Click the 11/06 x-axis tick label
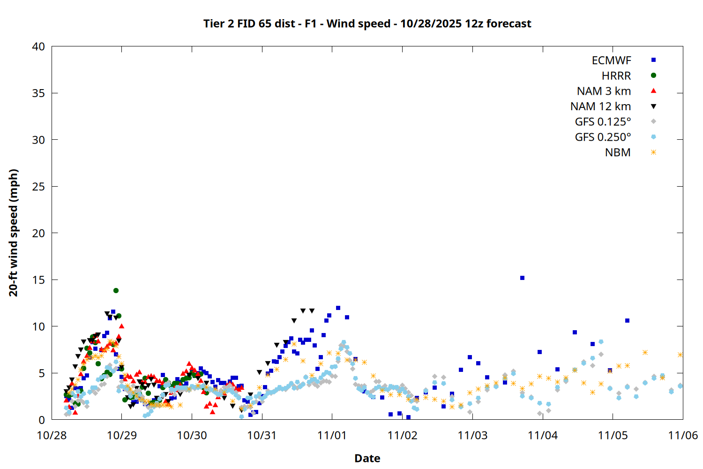This screenshot has width=703, height=469. pyautogui.click(x=682, y=435)
